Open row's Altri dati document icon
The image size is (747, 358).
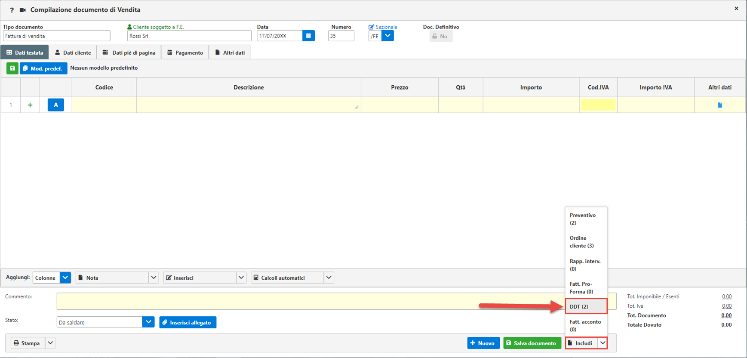(x=719, y=105)
